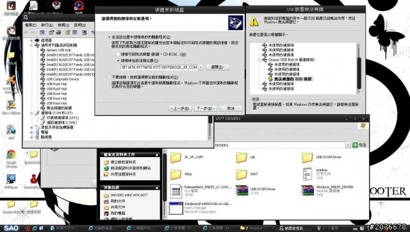Image resolution: width=410 pixels, height=232 pixels.
Task: Select the Vista folder icon
Action: point(176,174)
